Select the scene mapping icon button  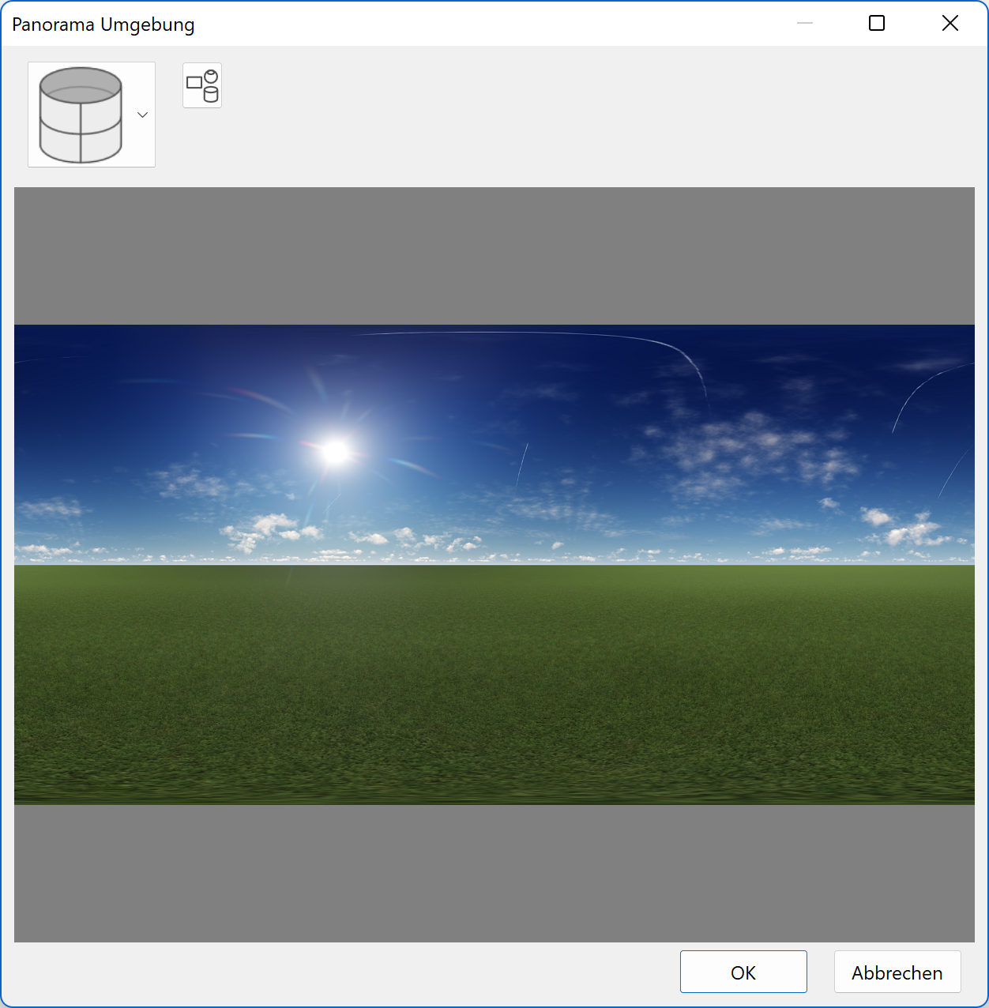[202, 85]
